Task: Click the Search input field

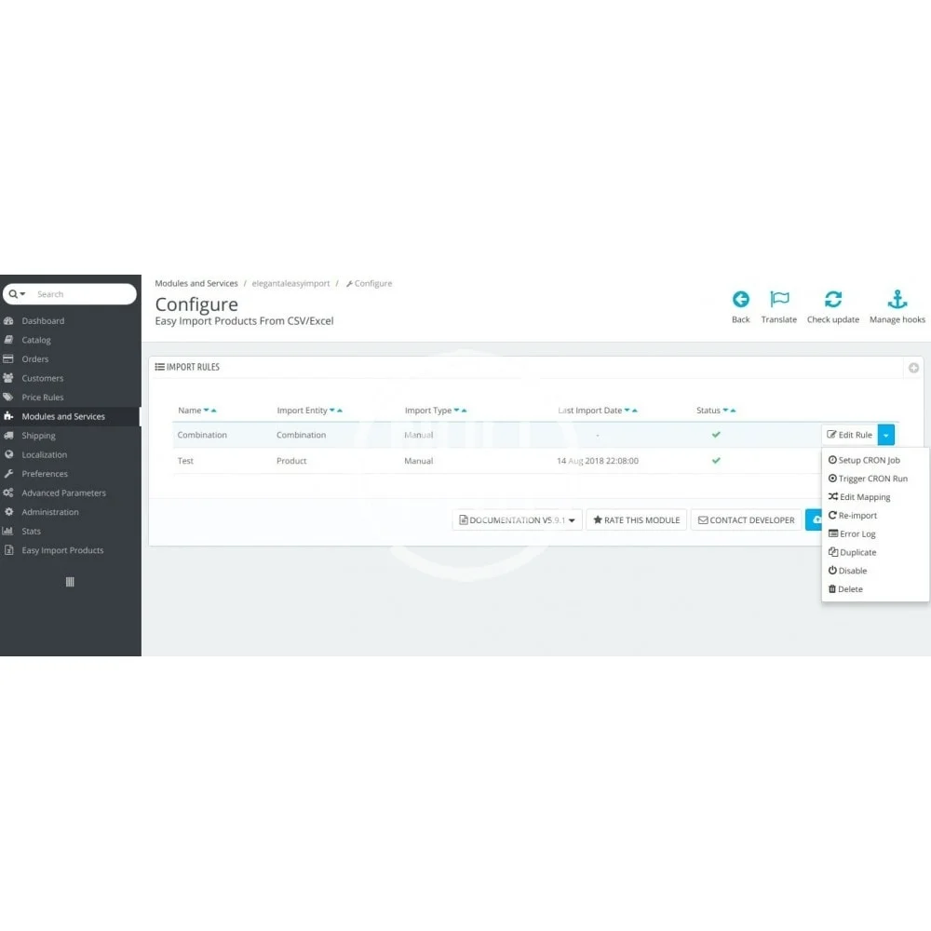Action: click(x=83, y=294)
